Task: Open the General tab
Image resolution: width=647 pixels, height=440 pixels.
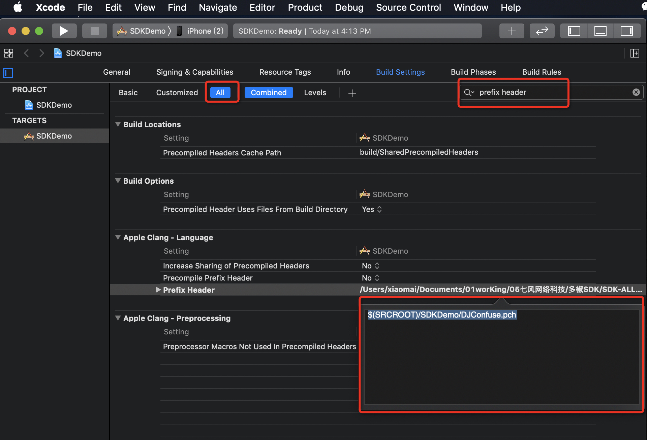Action: (x=117, y=72)
